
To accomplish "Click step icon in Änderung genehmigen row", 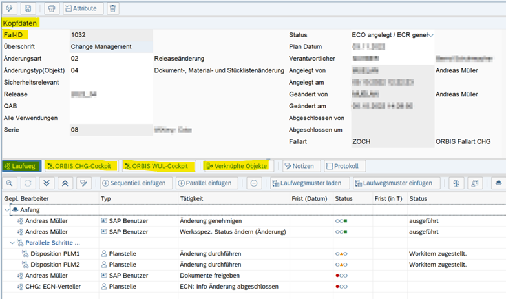I will click(20, 221).
